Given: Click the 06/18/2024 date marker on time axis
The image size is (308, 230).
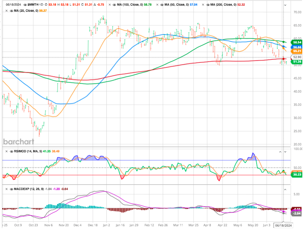Looking at the screenshot, I should pyautogui.click(x=283, y=225).
